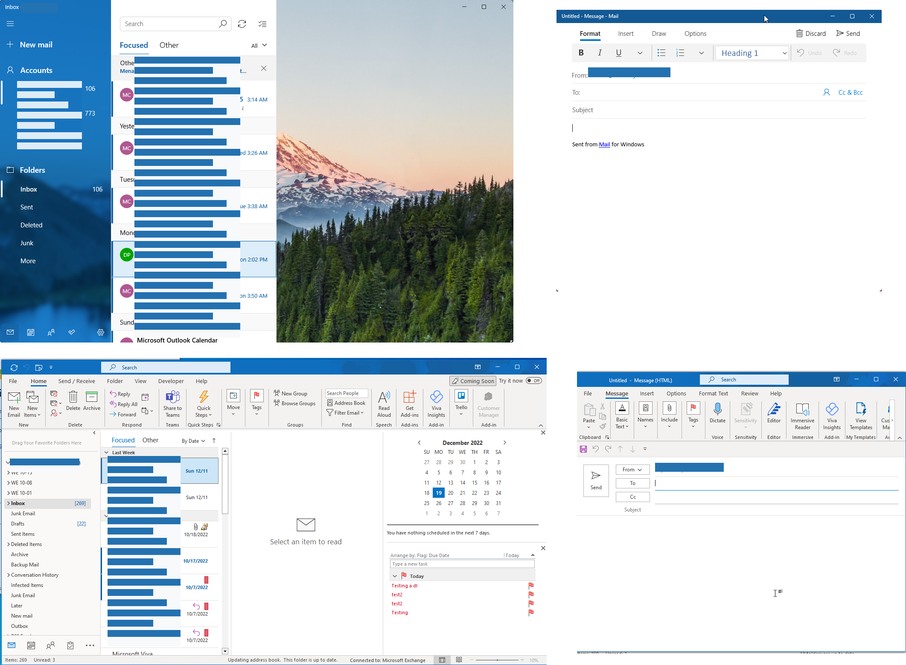Click the sync refresh icon beside Search
The width and height of the screenshot is (906, 665).
(x=242, y=24)
